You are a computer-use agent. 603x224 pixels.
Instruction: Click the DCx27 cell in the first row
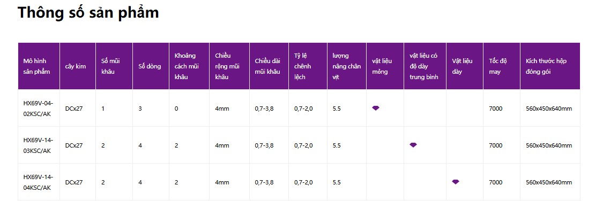(78, 108)
